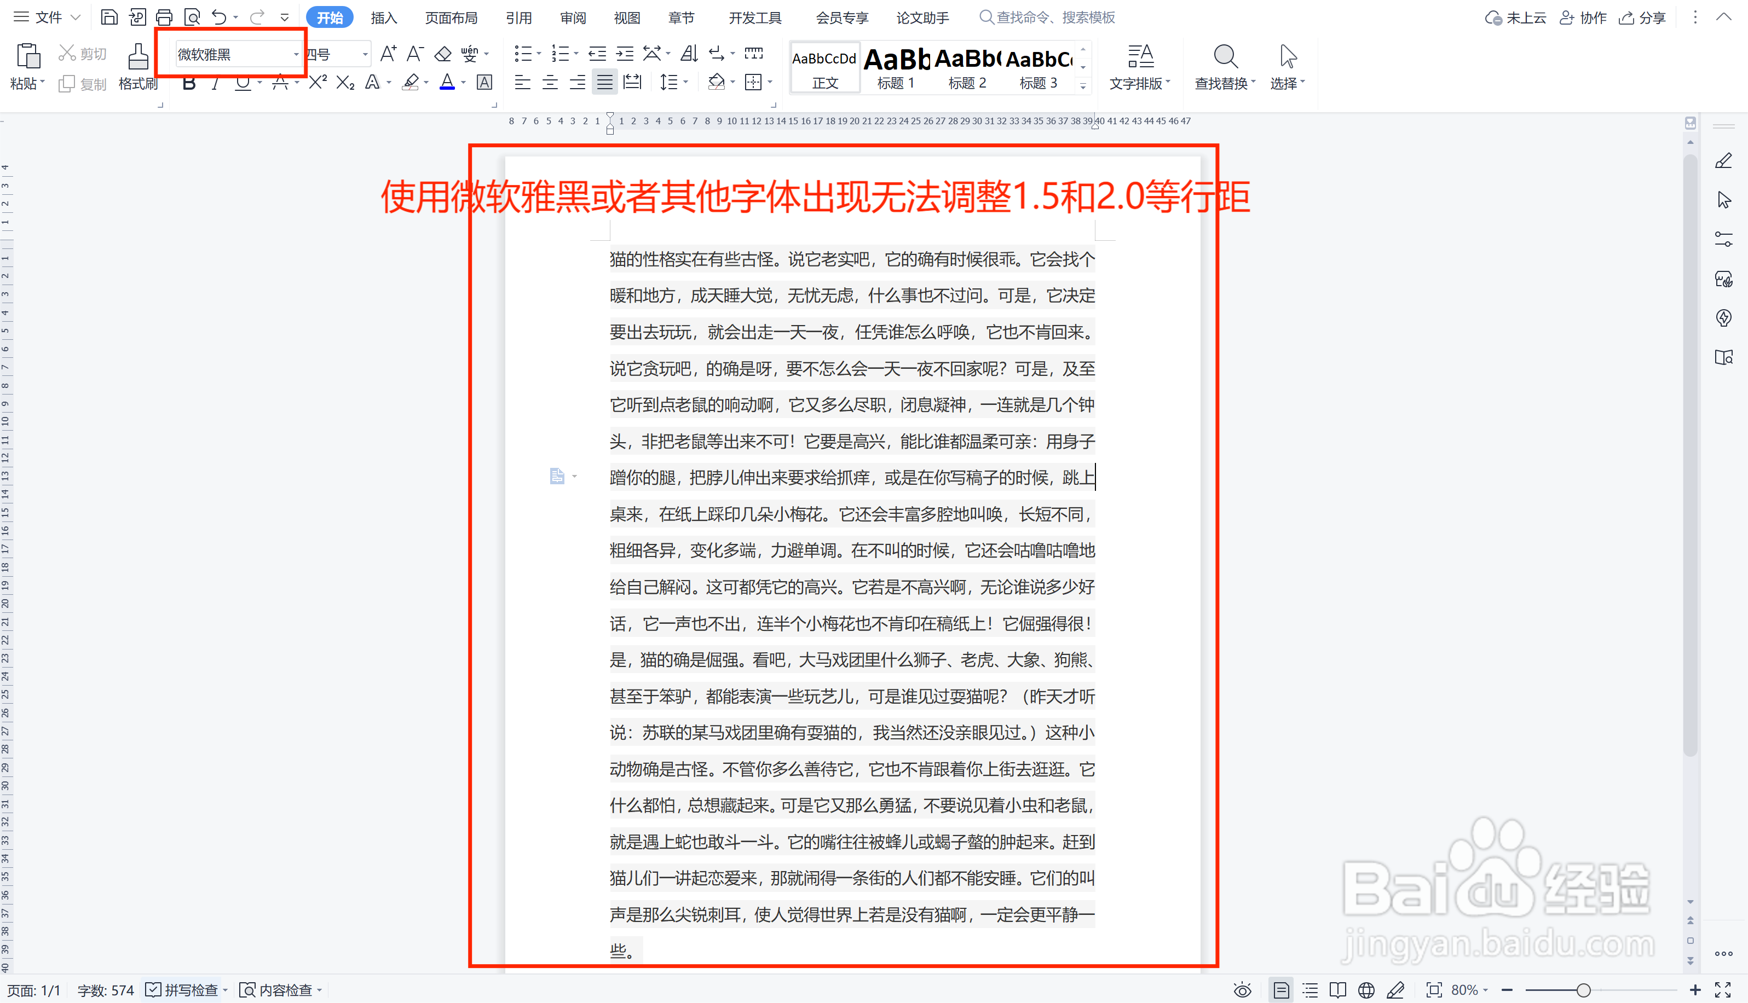Click the print icon

pyautogui.click(x=164, y=16)
